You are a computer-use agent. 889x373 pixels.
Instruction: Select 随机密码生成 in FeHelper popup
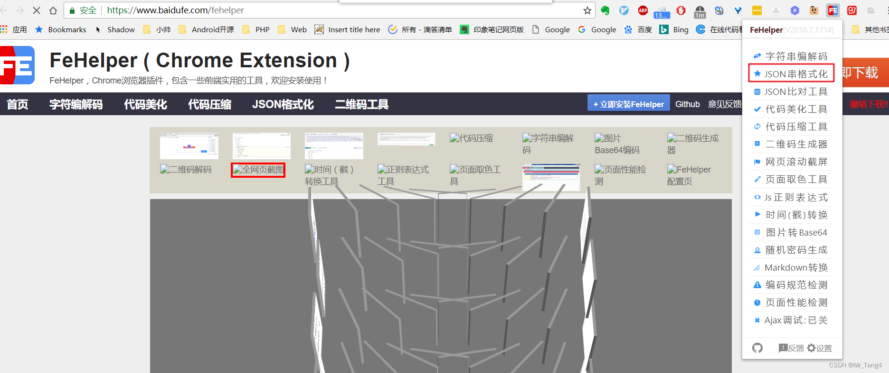[790, 250]
